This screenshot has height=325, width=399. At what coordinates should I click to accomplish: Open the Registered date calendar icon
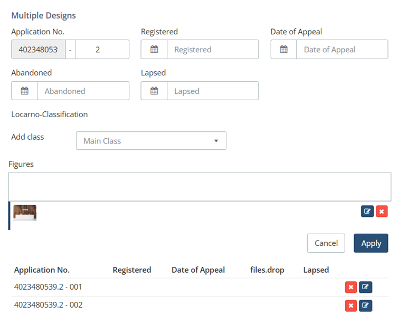tap(154, 50)
